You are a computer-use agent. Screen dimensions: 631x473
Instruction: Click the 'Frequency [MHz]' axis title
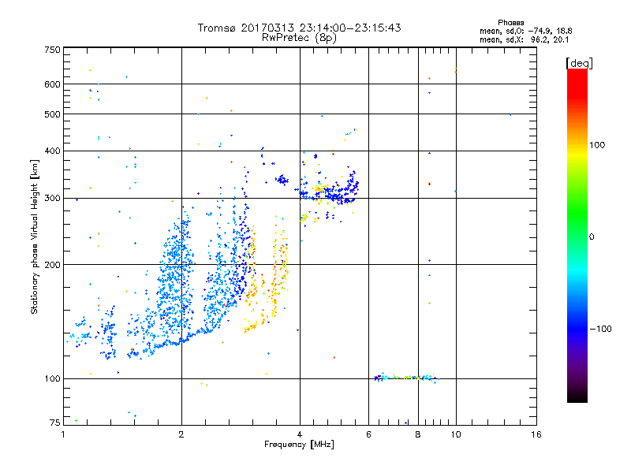click(x=299, y=445)
